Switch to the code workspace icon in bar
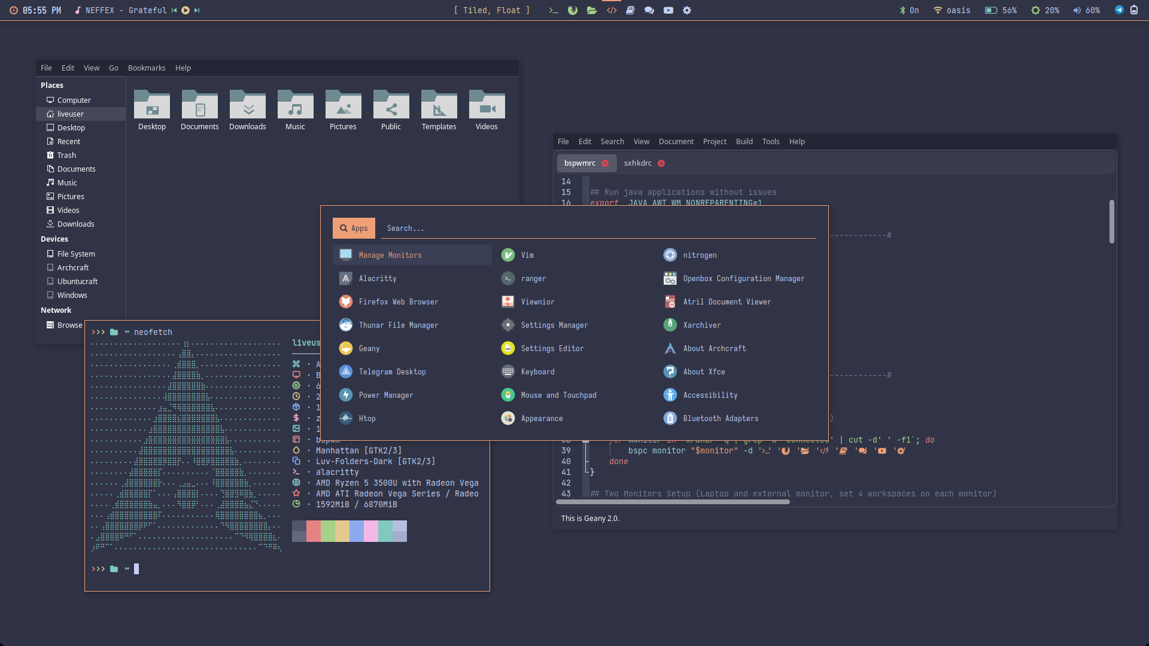The width and height of the screenshot is (1149, 646). point(611,10)
